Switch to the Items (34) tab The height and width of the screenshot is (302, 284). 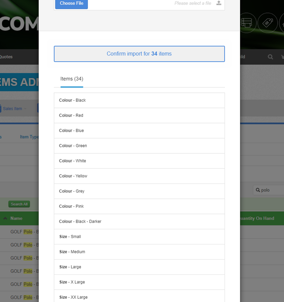tap(72, 79)
